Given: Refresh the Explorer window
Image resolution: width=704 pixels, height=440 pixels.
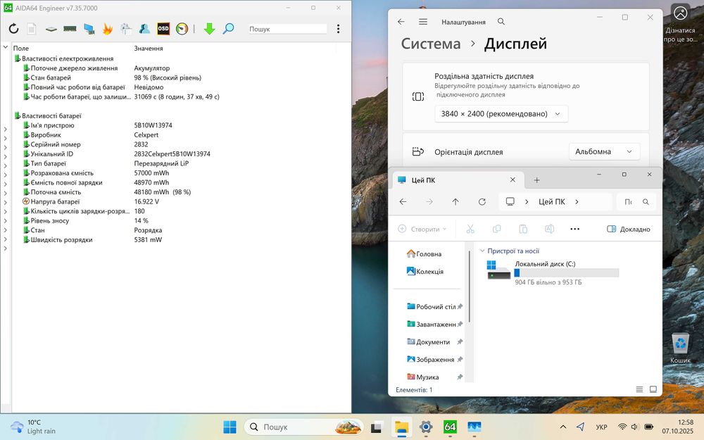Looking at the screenshot, I should (482, 202).
